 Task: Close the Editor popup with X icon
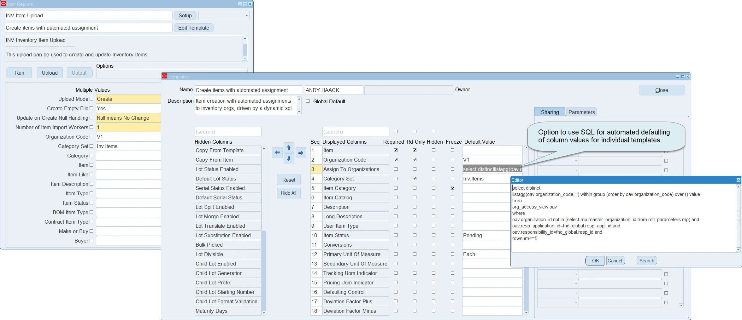[x=738, y=180]
